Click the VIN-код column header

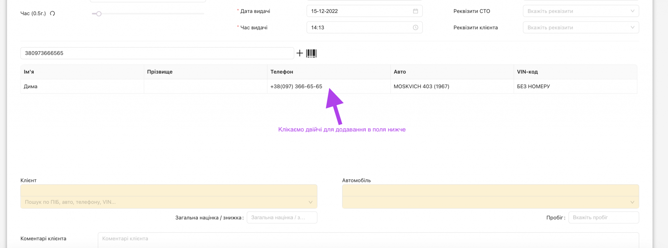point(575,72)
